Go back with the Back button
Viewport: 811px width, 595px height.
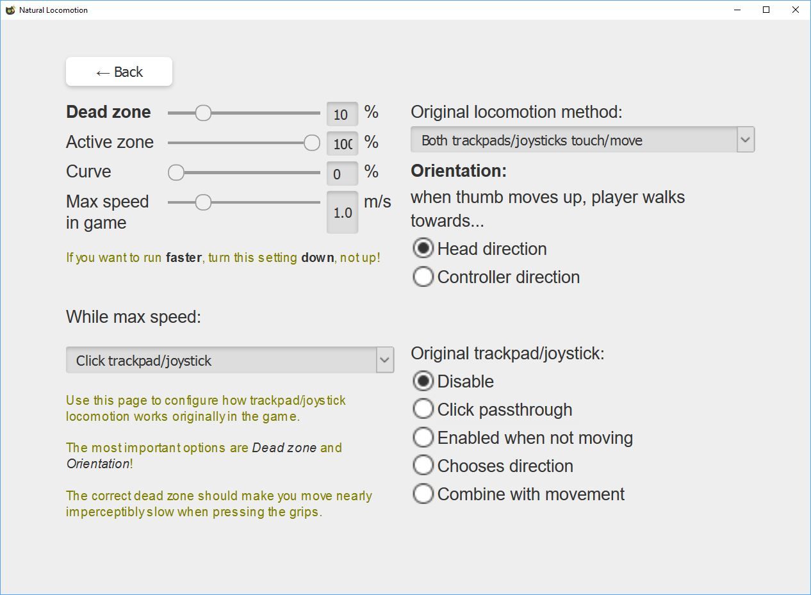(119, 72)
